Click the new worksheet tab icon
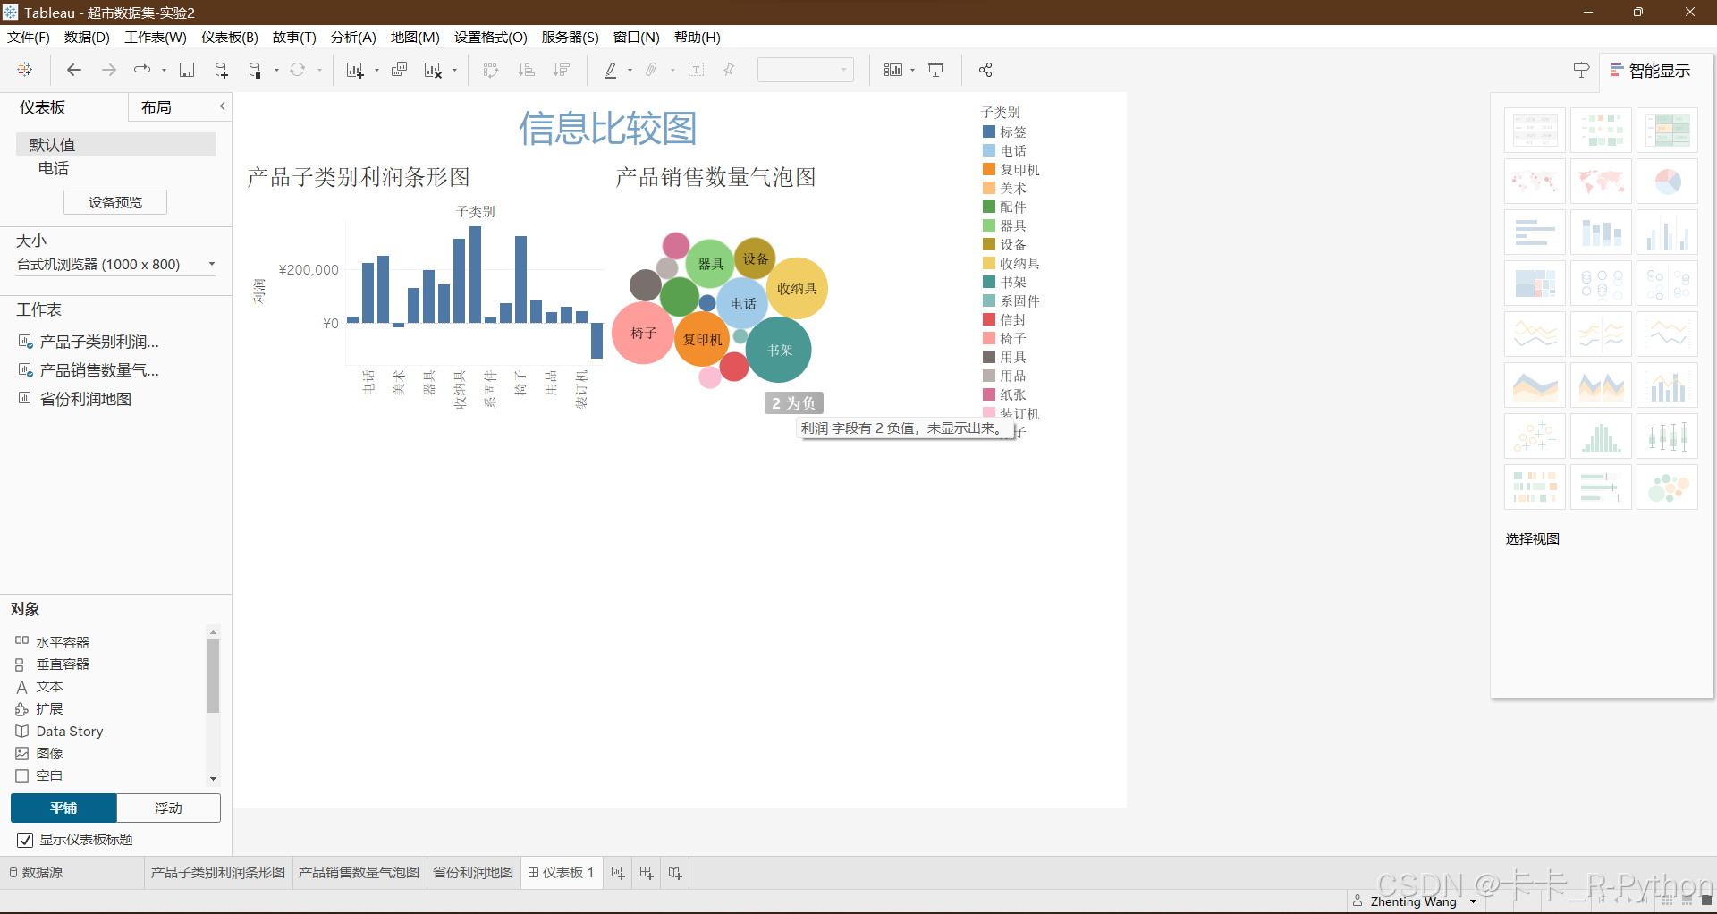This screenshot has width=1717, height=914. [618, 873]
